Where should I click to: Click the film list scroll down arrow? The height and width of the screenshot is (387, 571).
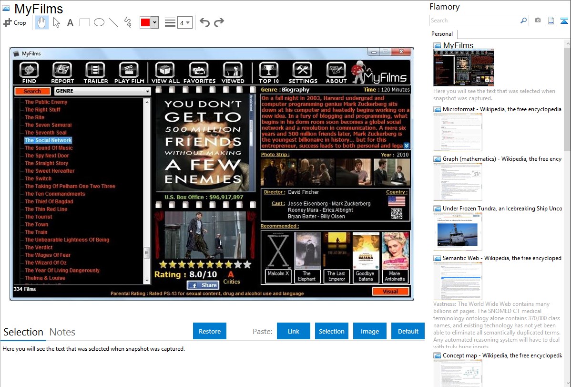pos(147,281)
